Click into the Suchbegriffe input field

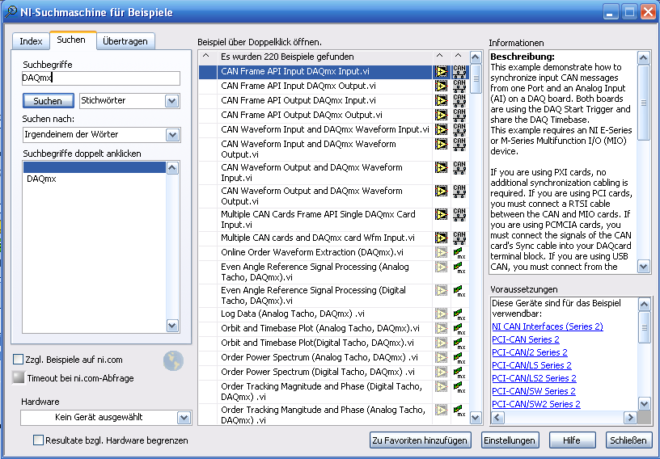pyautogui.click(x=101, y=78)
